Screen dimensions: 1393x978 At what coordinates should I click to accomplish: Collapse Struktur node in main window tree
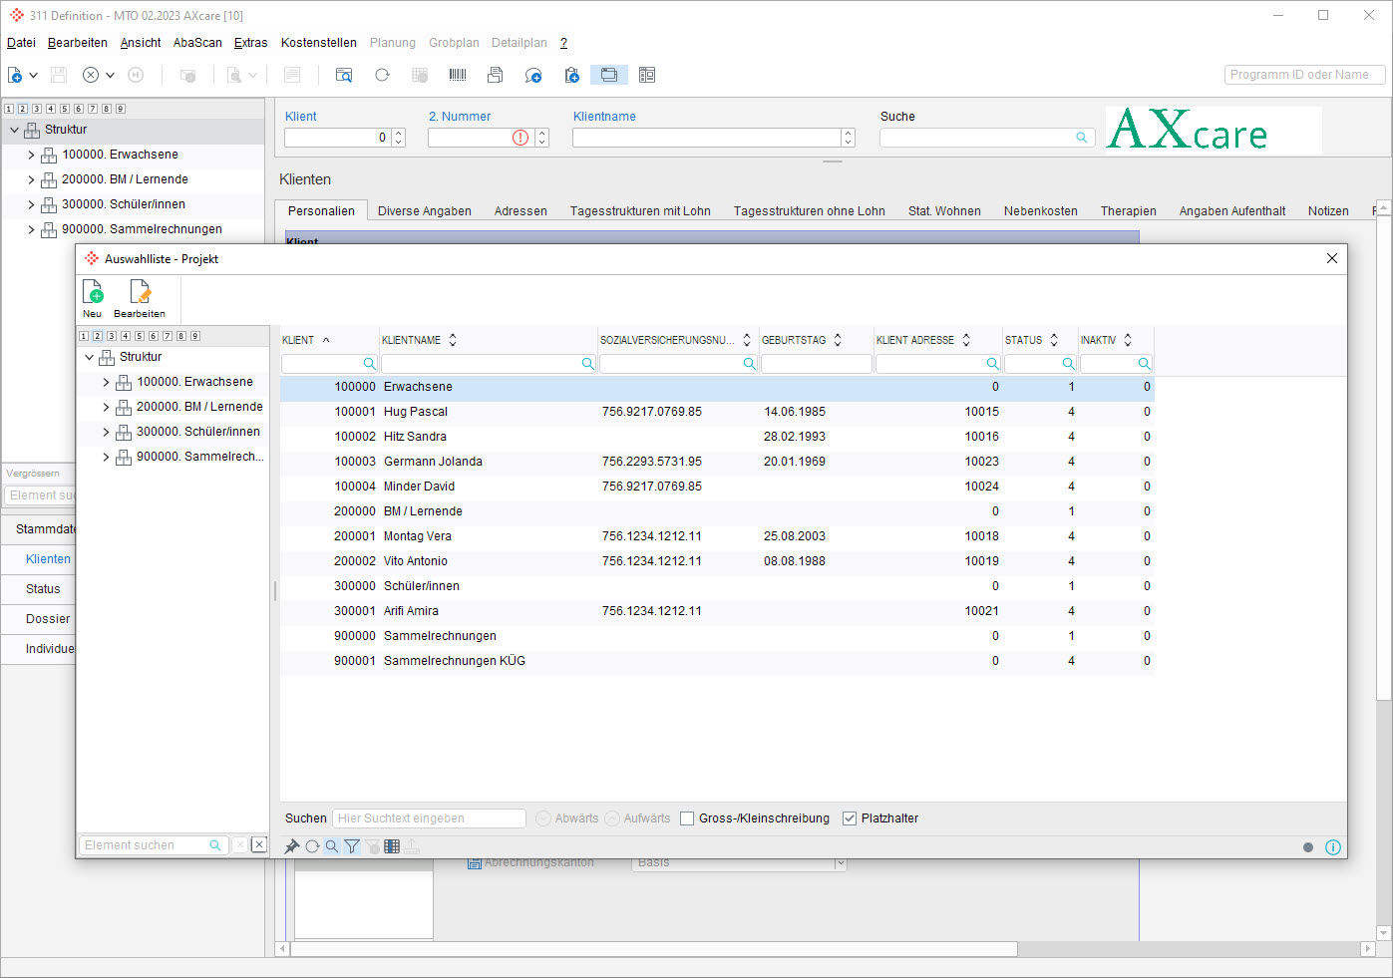[x=15, y=130]
